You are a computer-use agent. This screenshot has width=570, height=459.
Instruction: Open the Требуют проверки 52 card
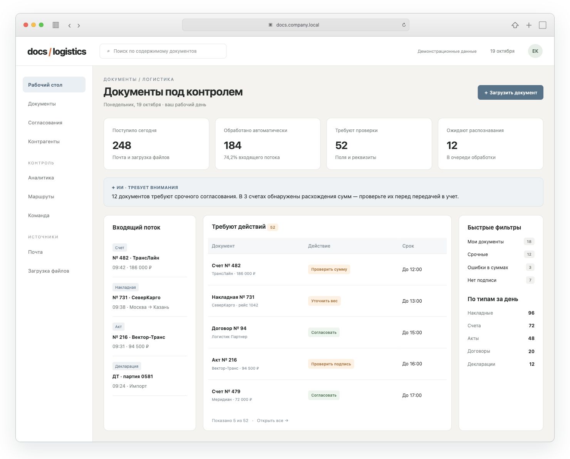pos(379,144)
